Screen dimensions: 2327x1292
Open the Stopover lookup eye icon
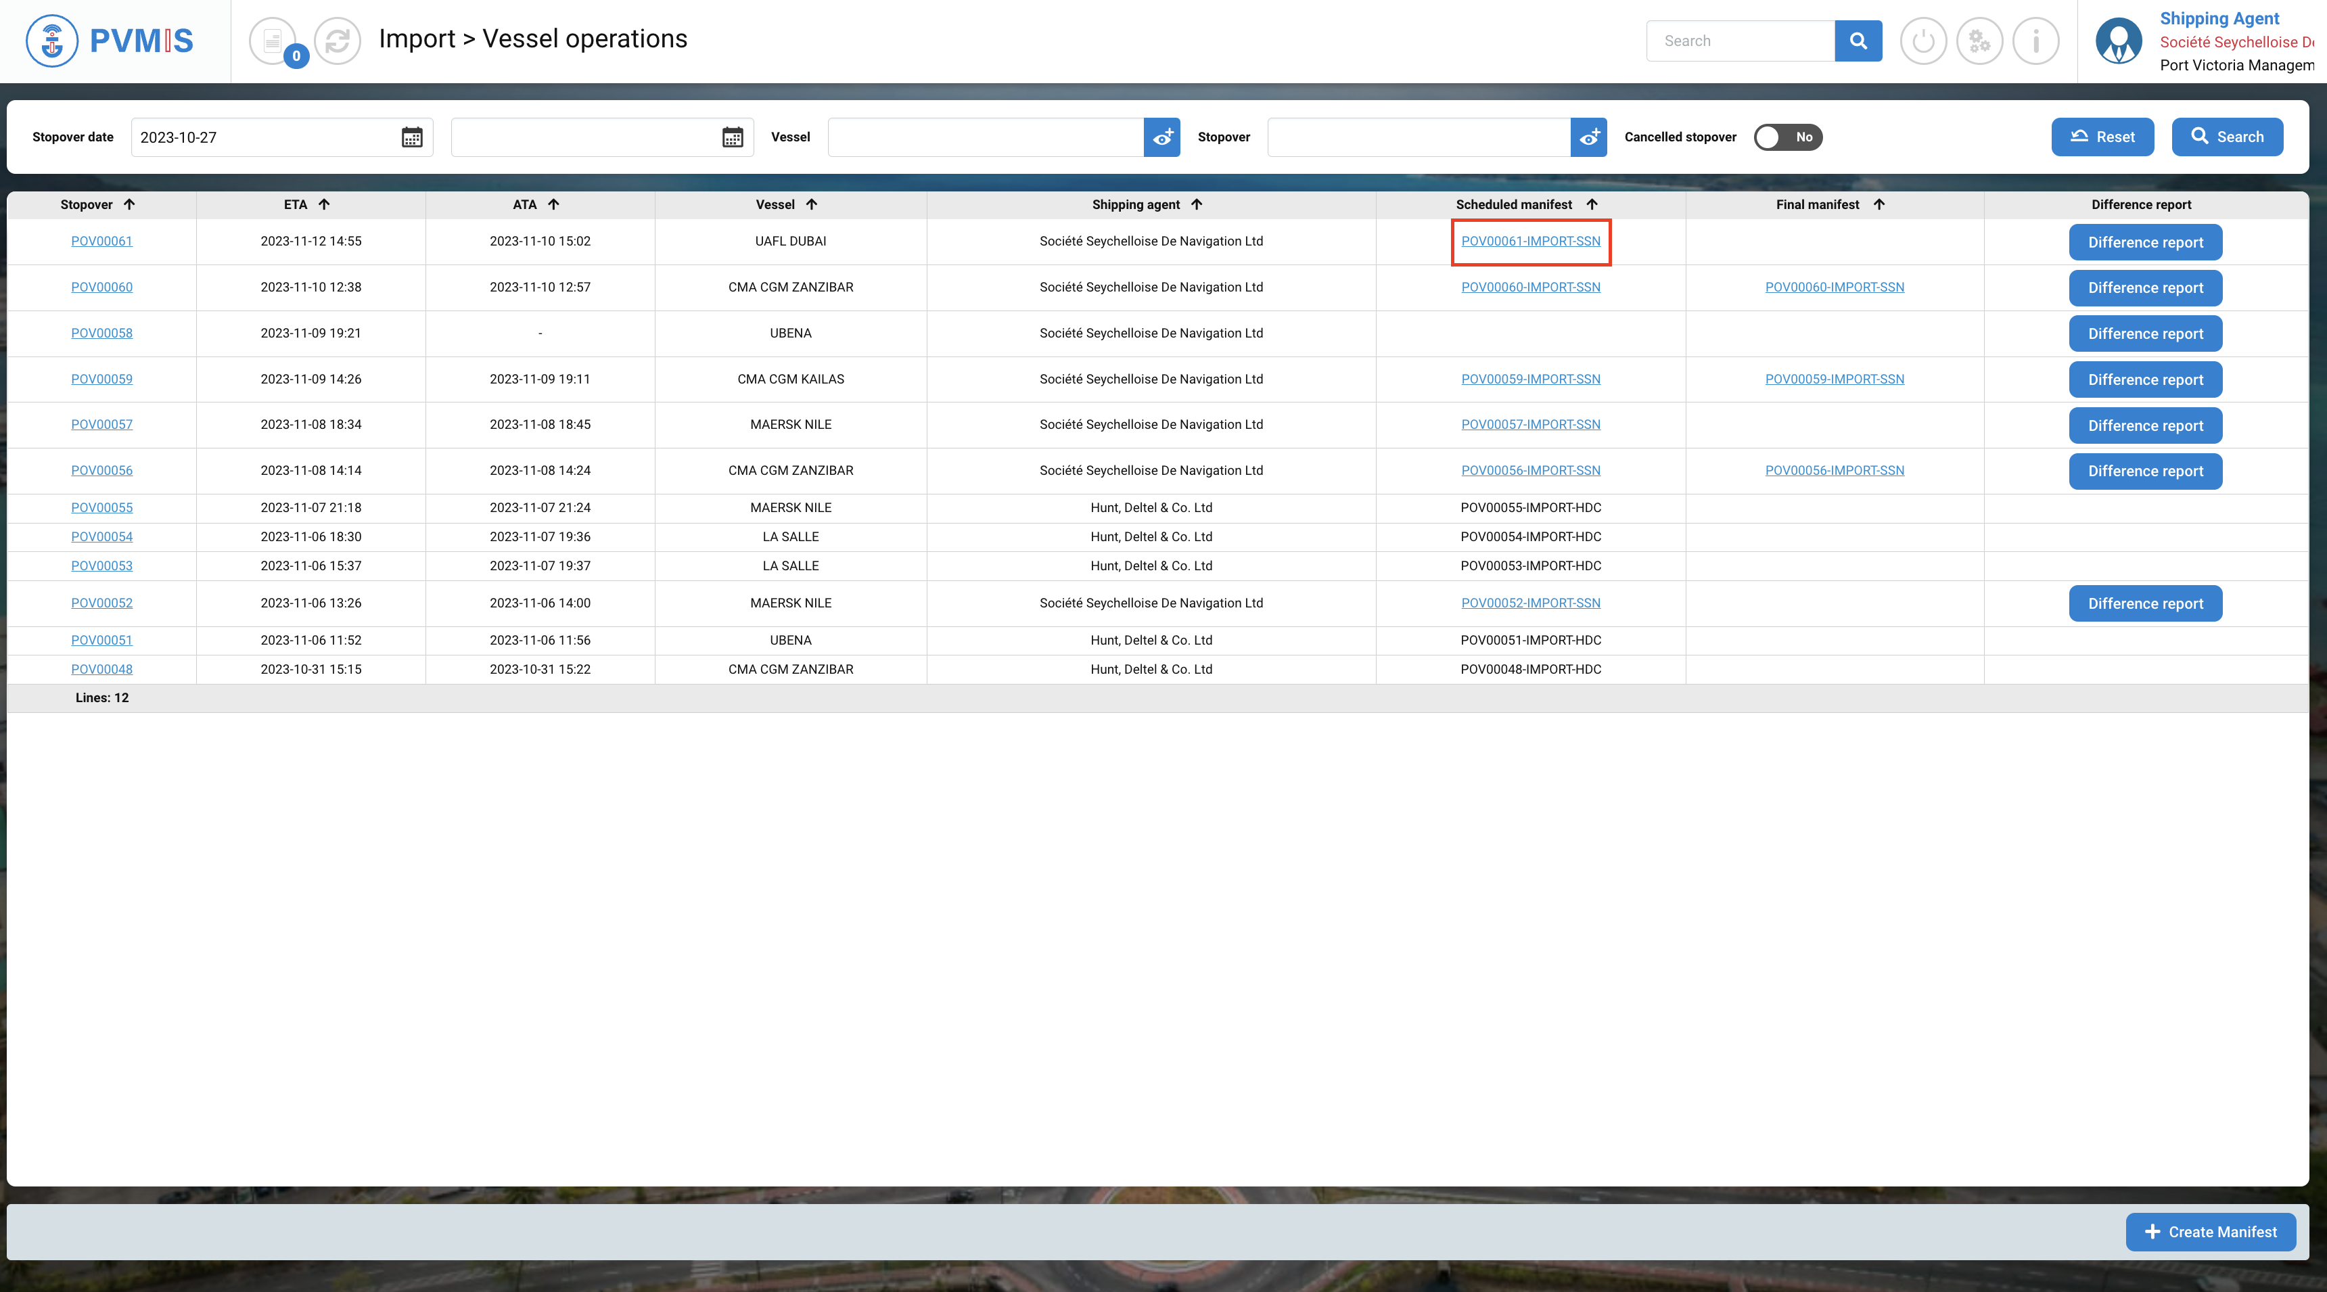(1588, 137)
